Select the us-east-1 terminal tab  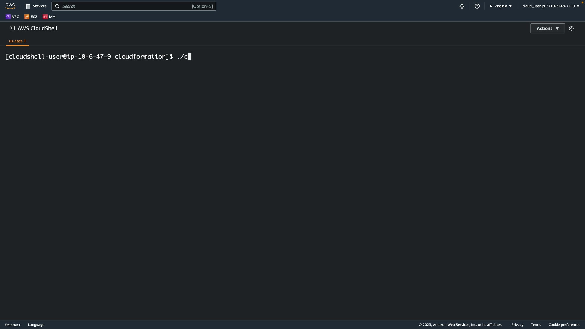pyautogui.click(x=17, y=41)
